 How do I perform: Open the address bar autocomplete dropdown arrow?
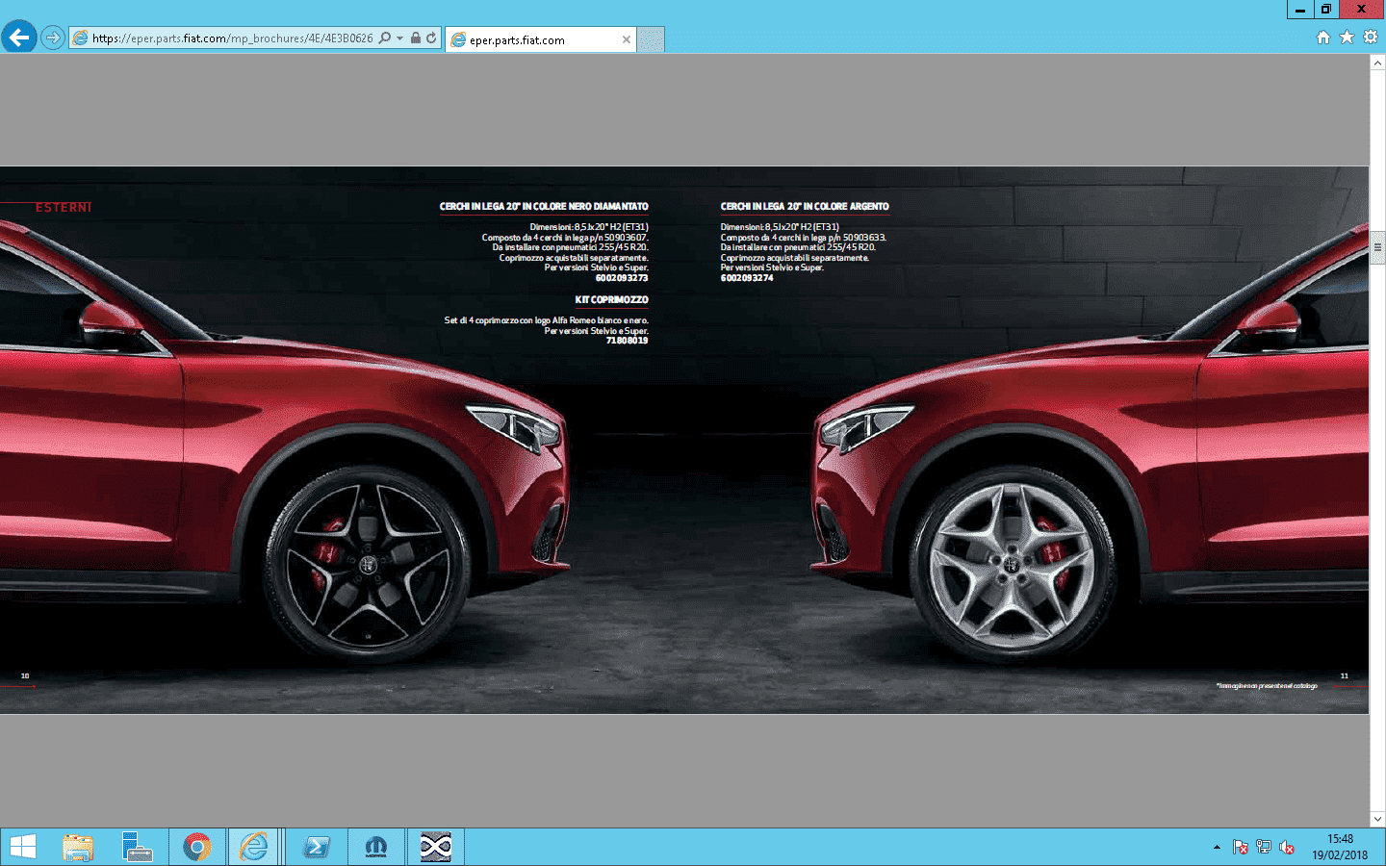(399, 38)
